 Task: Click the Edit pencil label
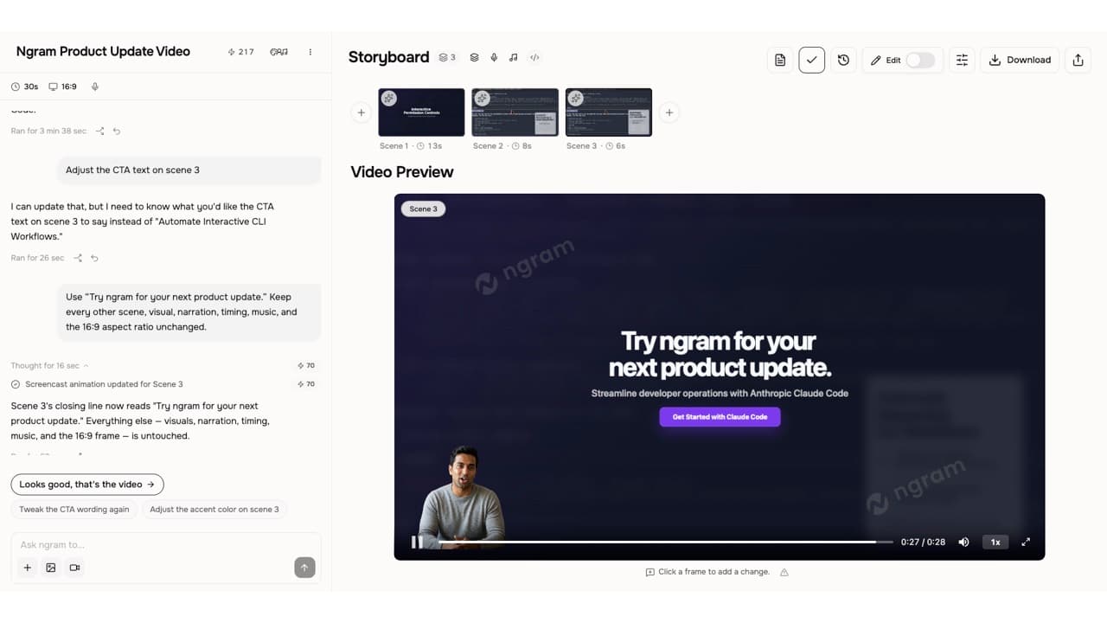[886, 60]
